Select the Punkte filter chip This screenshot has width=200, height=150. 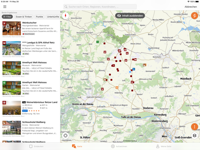[39, 17]
